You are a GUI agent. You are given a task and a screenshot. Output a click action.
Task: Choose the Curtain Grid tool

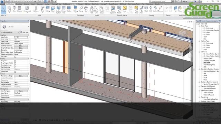64,10
